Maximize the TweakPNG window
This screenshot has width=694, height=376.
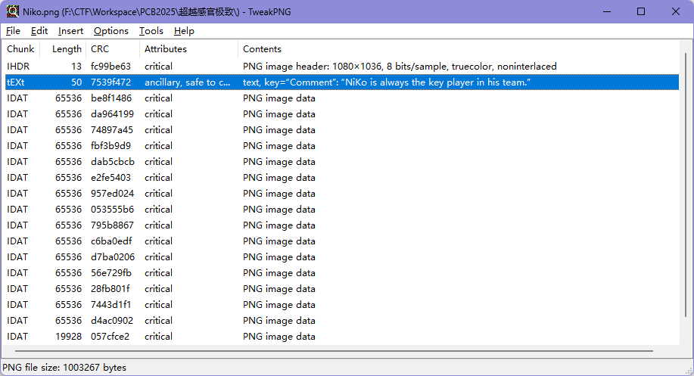pyautogui.click(x=641, y=11)
